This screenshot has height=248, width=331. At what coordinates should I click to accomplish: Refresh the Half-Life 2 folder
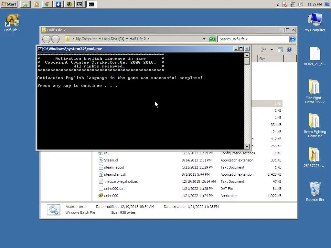[212, 39]
